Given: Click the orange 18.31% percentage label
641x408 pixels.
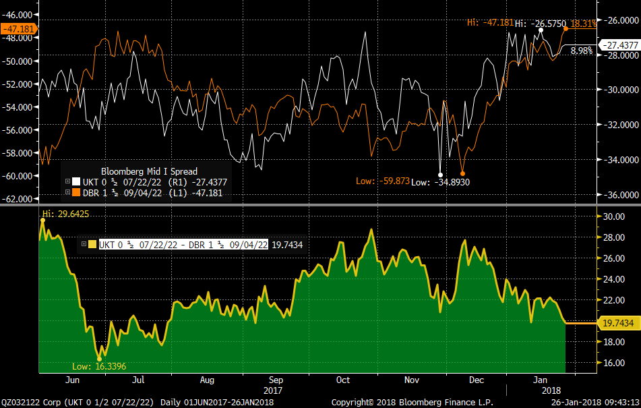Looking at the screenshot, I should 583,24.
